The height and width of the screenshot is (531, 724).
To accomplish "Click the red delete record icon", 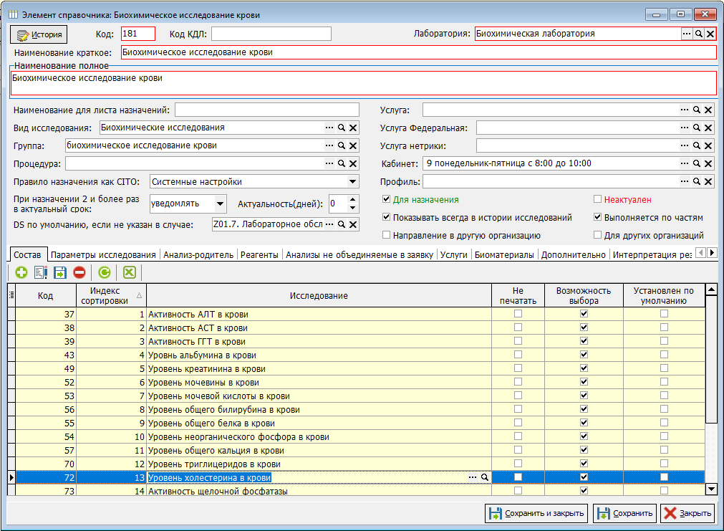I will [79, 272].
